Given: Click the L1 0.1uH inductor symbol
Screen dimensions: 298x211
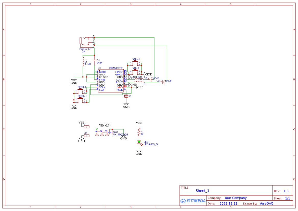Looking at the screenshot, I should 83,62.
